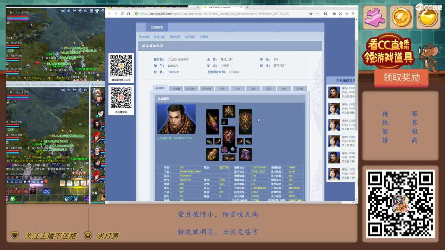Screen dimensions: 445x250
Task: Open the fifth similar character listing
Action: [341, 157]
